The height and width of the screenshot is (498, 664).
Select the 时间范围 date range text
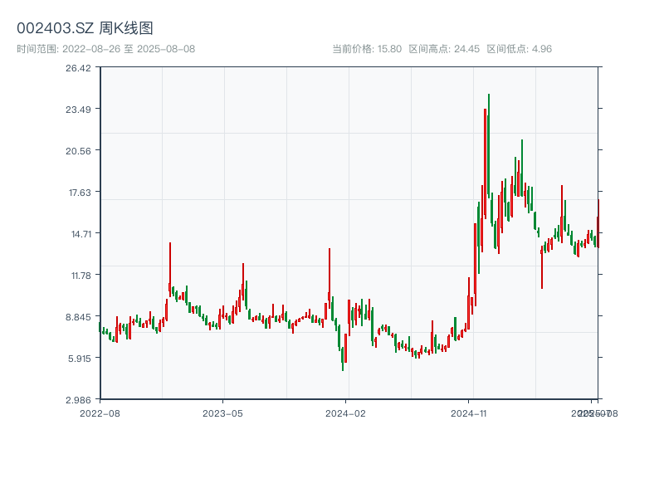point(105,49)
